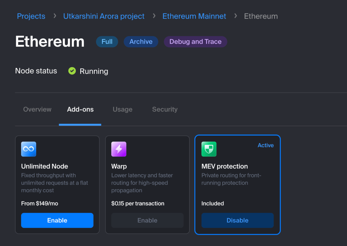Click the MEV protection card title
347x246 pixels.
225,166
